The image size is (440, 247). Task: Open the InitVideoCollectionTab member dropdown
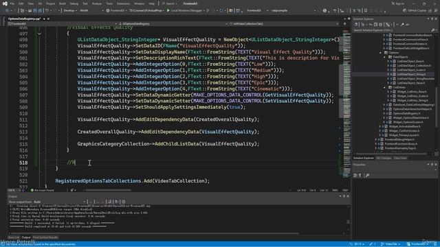tap(284, 24)
